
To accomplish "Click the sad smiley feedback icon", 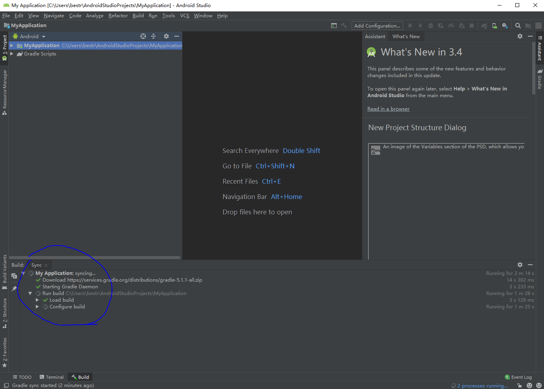I will click(x=539, y=385).
